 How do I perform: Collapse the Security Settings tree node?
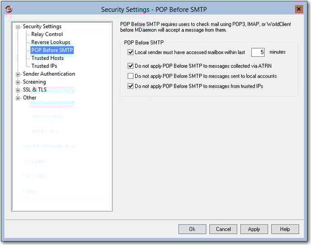click(18, 27)
